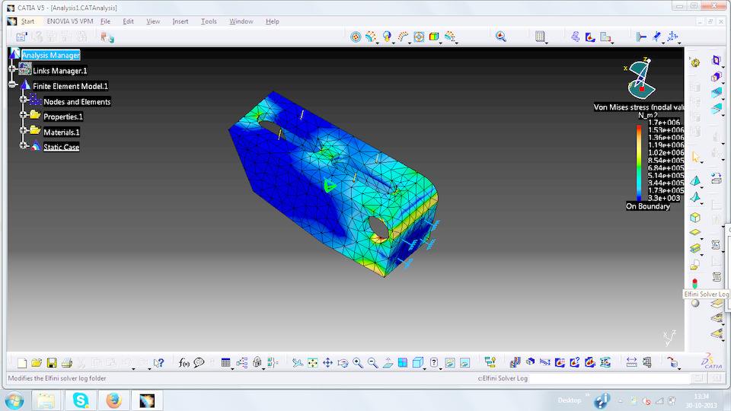This screenshot has width=731, height=411.
Task: Click the magnifier Search icon in top toolbar
Action: point(501,37)
